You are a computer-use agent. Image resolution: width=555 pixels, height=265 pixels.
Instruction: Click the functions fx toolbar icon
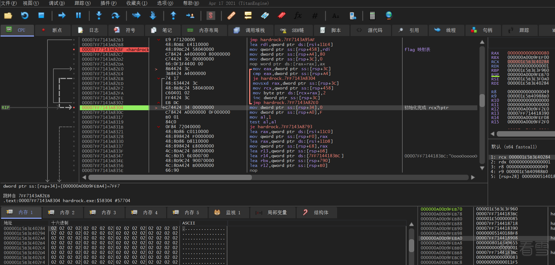pos(298,16)
